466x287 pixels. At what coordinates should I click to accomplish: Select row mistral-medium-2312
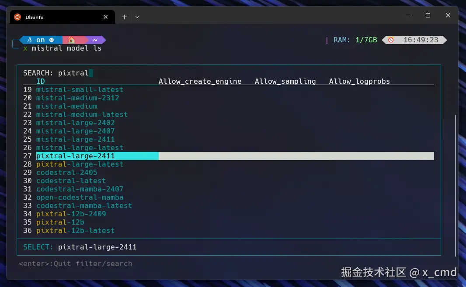(229, 98)
